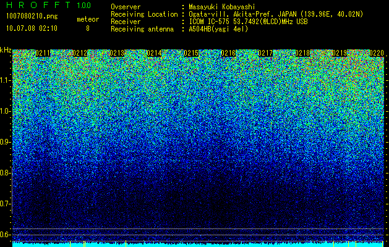
Task: Click the kHz axis unit label
Action: [x=6, y=50]
